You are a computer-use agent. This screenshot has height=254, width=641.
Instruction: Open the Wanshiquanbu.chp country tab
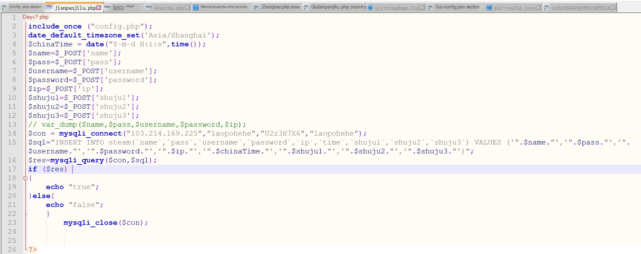click(222, 7)
